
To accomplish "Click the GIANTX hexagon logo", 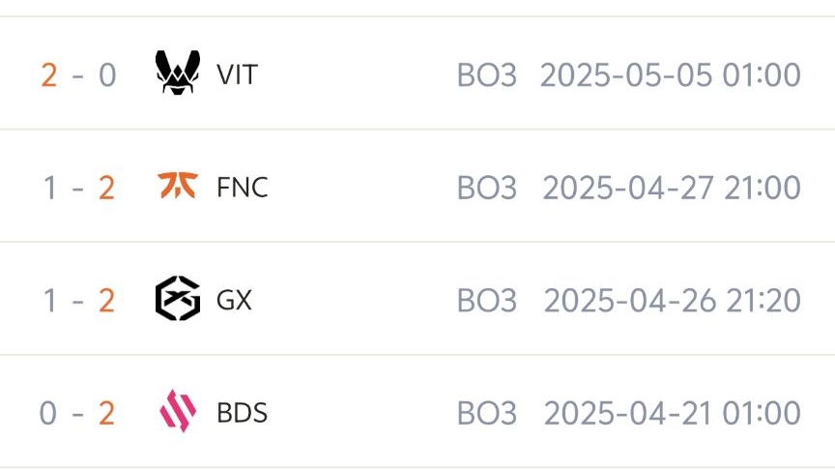I will pos(178,299).
